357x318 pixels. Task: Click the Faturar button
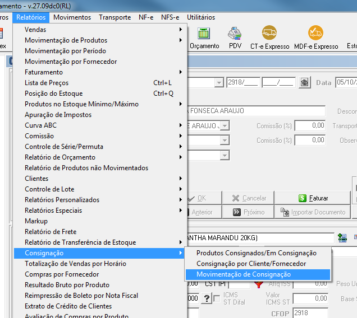point(312,198)
